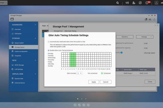
Task: Go to first desktop page dot
Action: coord(78,99)
